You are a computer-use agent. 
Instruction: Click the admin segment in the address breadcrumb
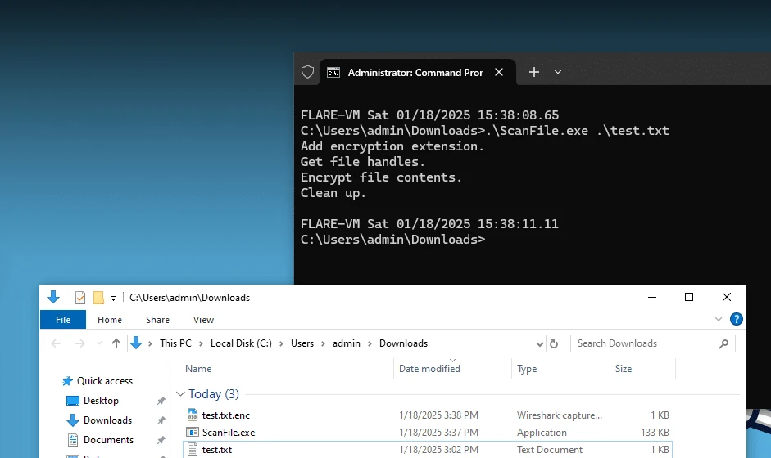click(x=346, y=343)
